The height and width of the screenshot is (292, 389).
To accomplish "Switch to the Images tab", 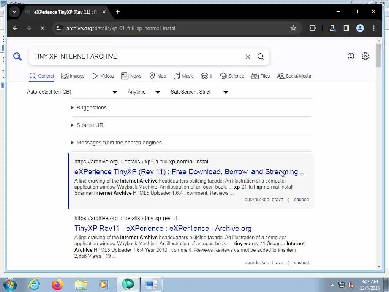I will pos(73,76).
